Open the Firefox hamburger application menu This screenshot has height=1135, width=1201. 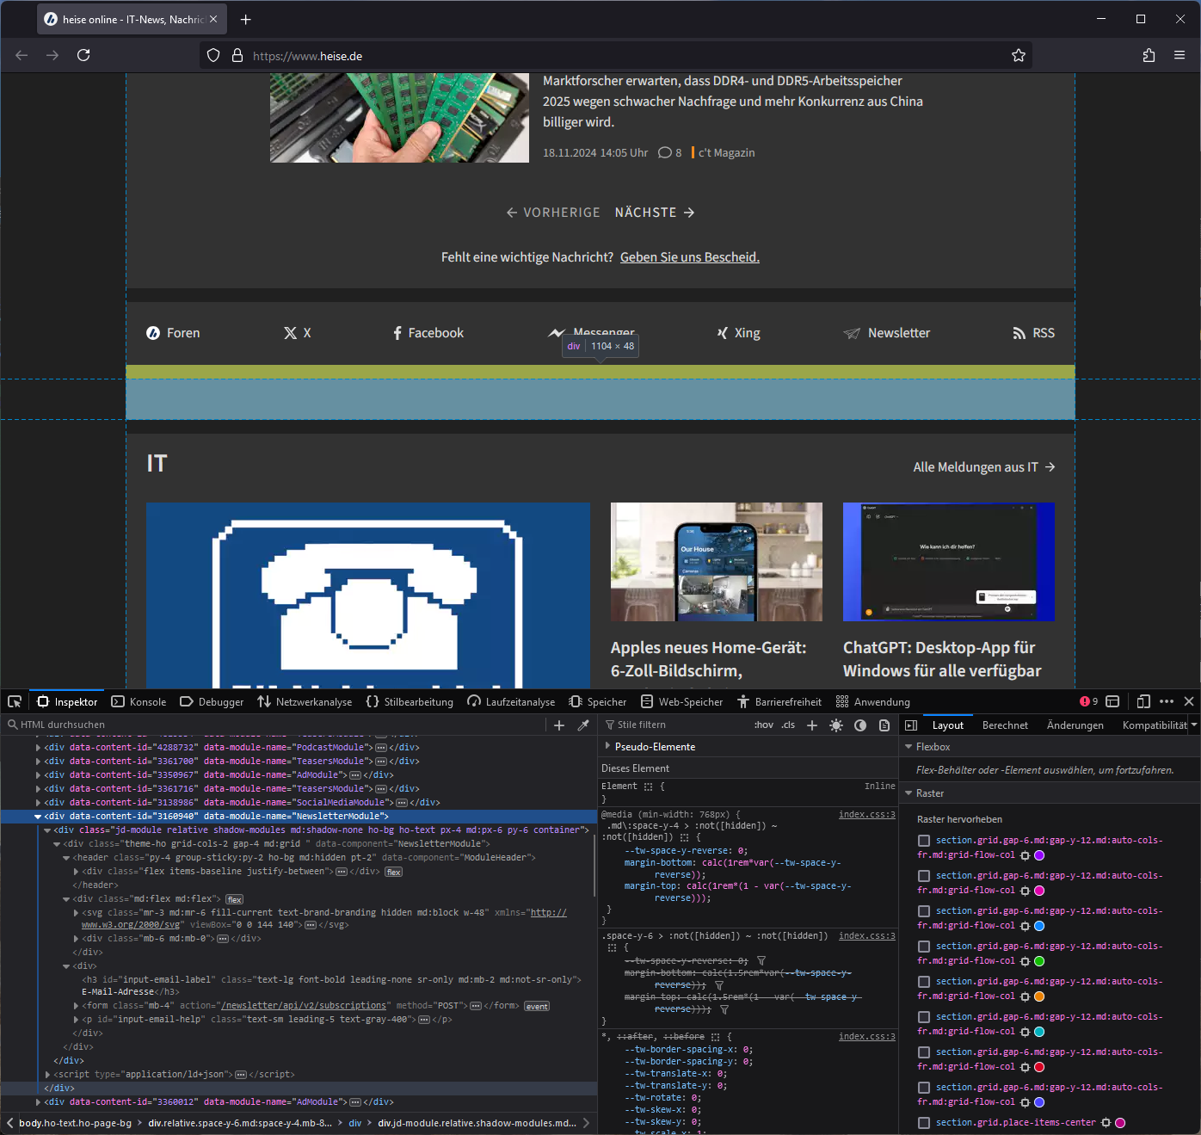[1179, 55]
